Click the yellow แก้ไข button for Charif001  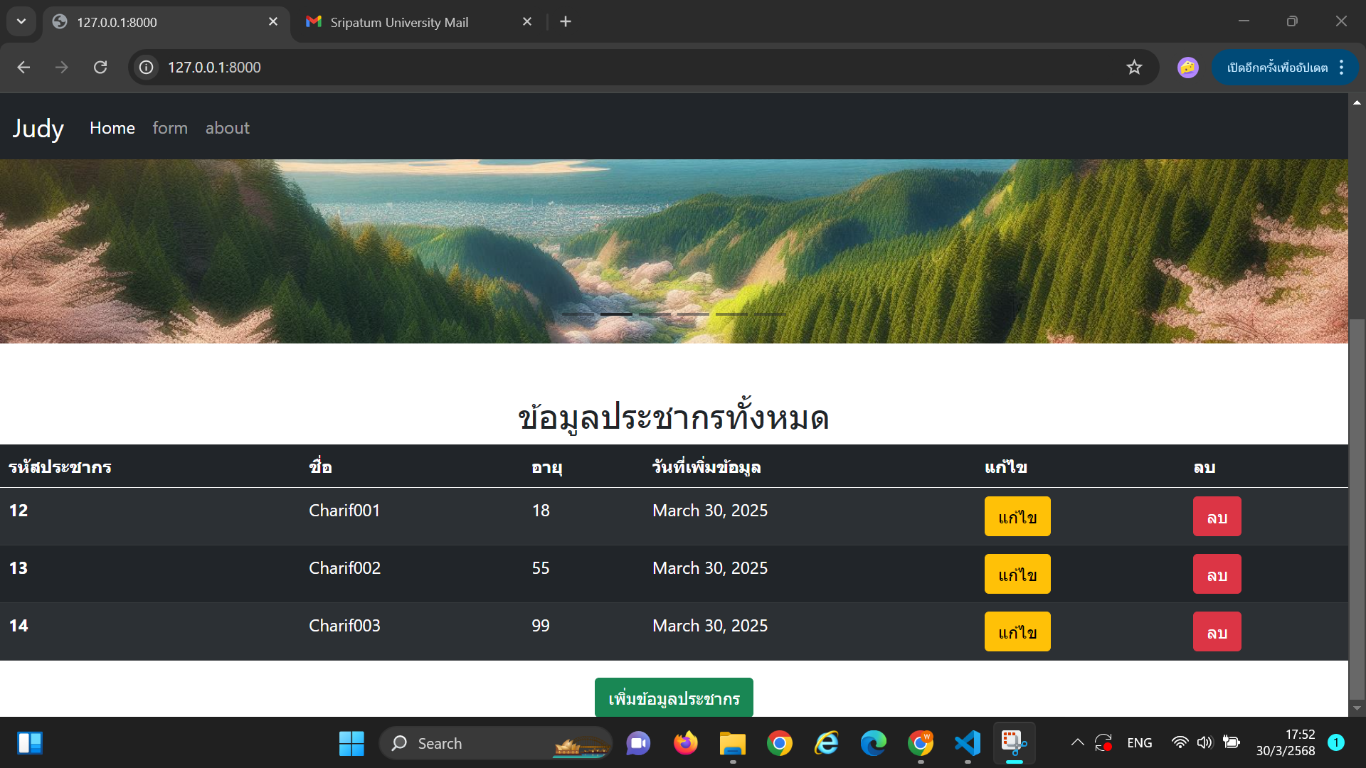pyautogui.click(x=1017, y=516)
